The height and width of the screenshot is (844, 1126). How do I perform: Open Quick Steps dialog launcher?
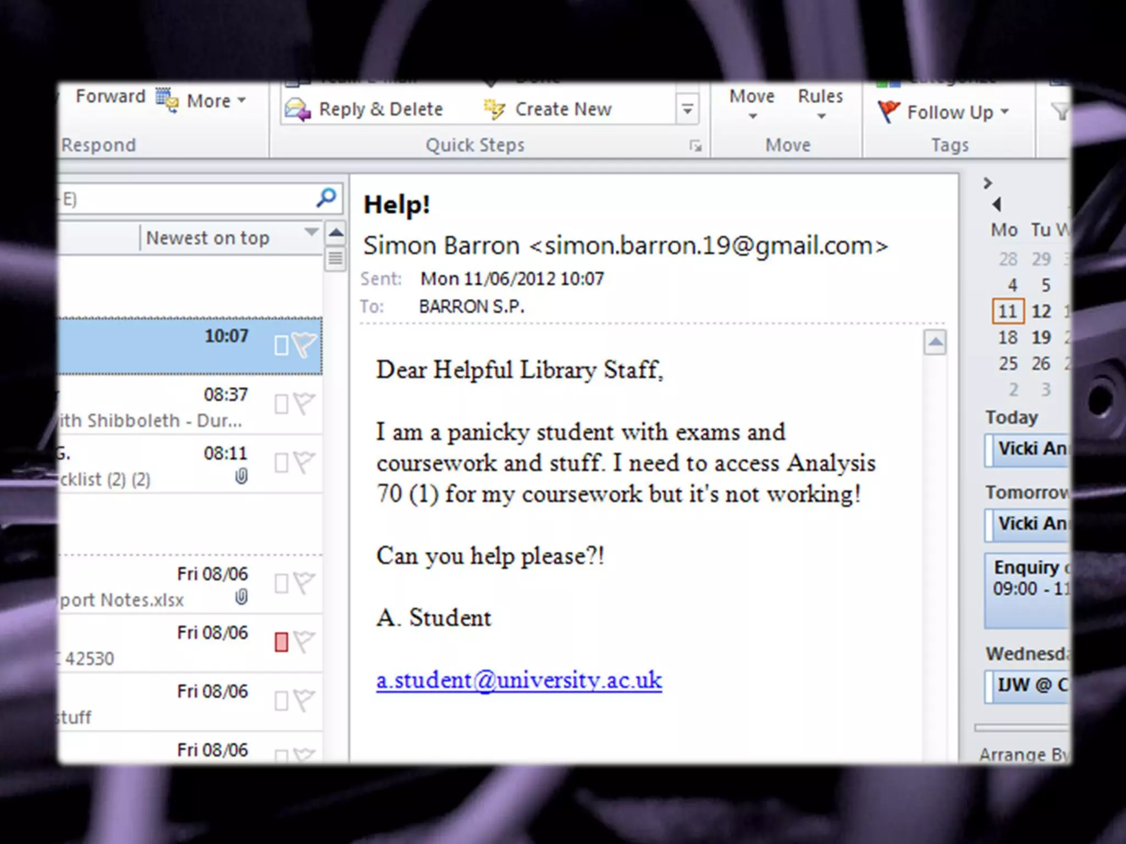[696, 146]
